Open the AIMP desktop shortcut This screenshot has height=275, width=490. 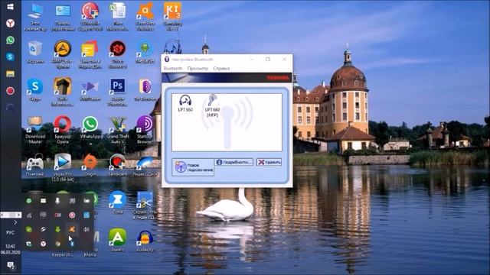63,55
